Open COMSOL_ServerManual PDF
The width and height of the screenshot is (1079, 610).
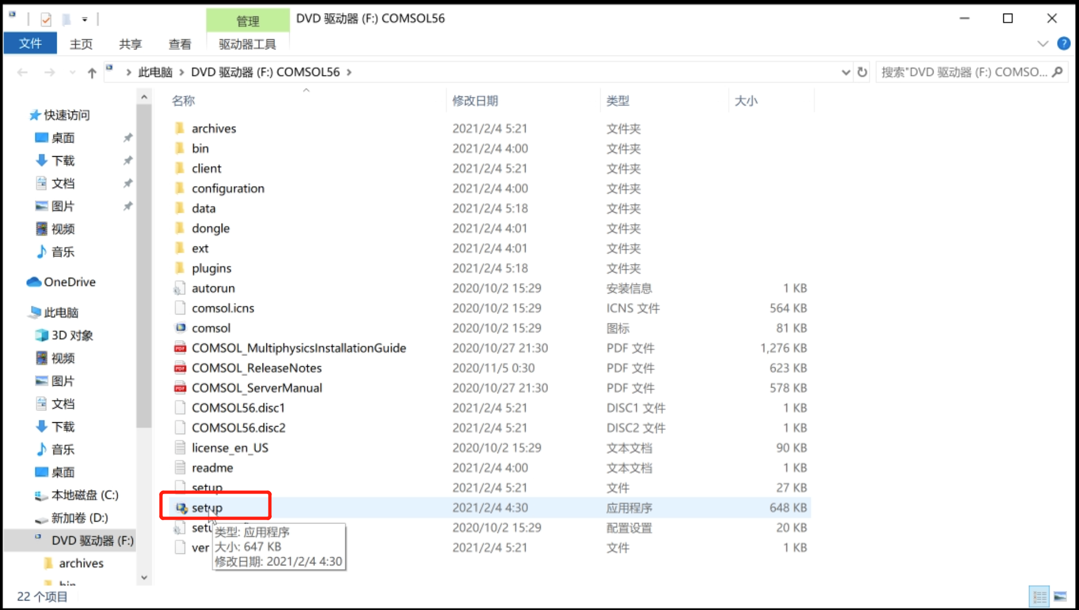click(257, 388)
